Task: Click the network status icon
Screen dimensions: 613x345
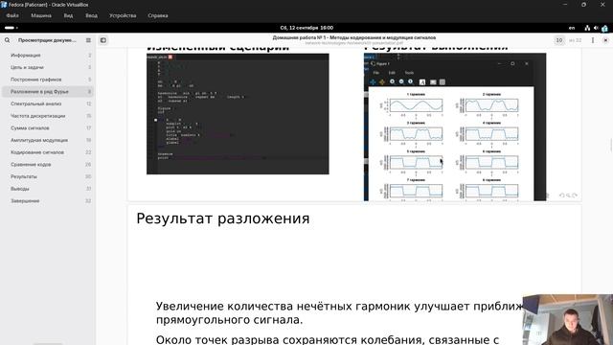Action: point(587,28)
